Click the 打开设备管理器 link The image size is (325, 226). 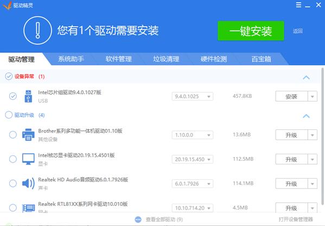(296, 219)
